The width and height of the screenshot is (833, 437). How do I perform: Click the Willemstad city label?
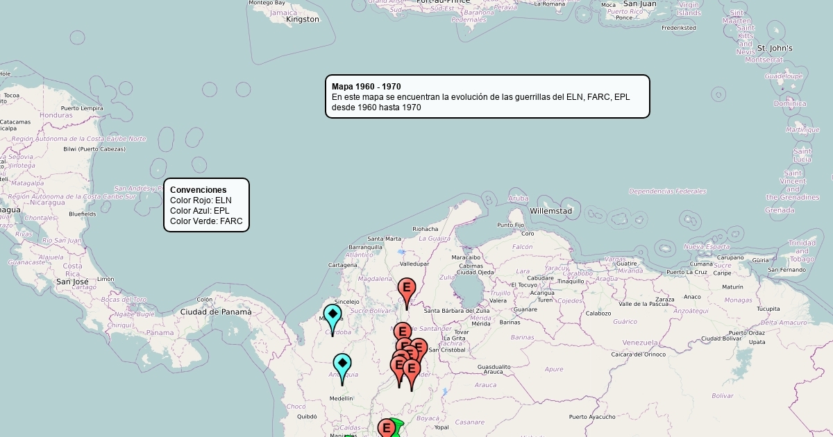pyautogui.click(x=550, y=211)
